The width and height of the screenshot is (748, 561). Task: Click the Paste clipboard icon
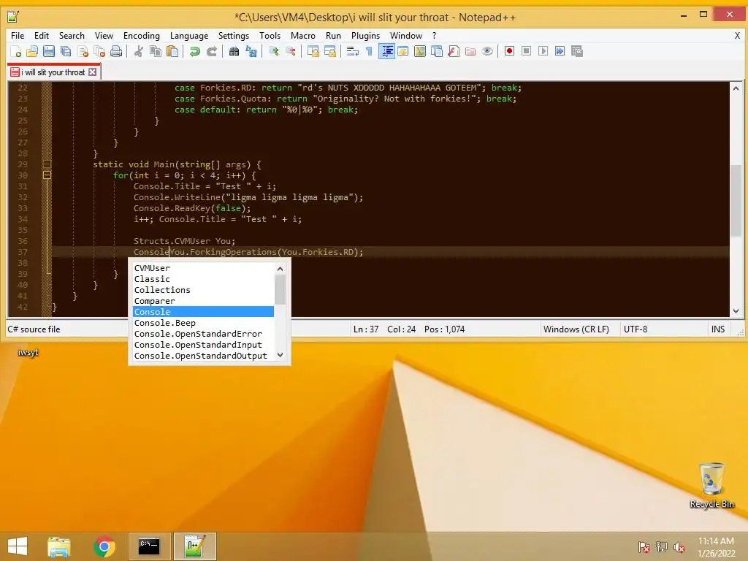172,51
